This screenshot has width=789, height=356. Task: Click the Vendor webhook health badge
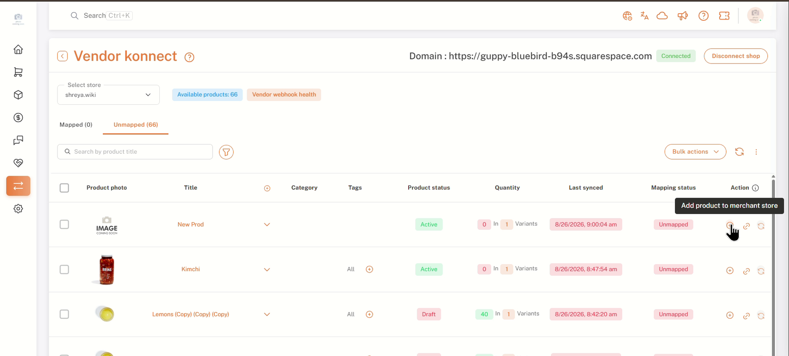(284, 95)
